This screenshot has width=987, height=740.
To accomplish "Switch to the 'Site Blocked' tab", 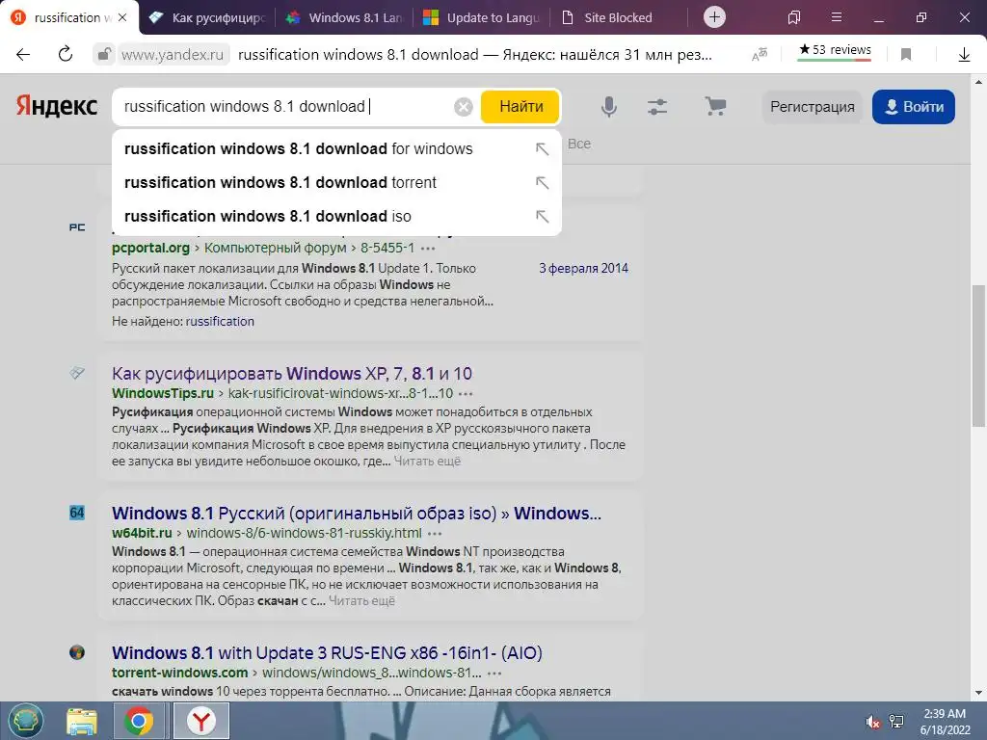I will pyautogui.click(x=618, y=17).
